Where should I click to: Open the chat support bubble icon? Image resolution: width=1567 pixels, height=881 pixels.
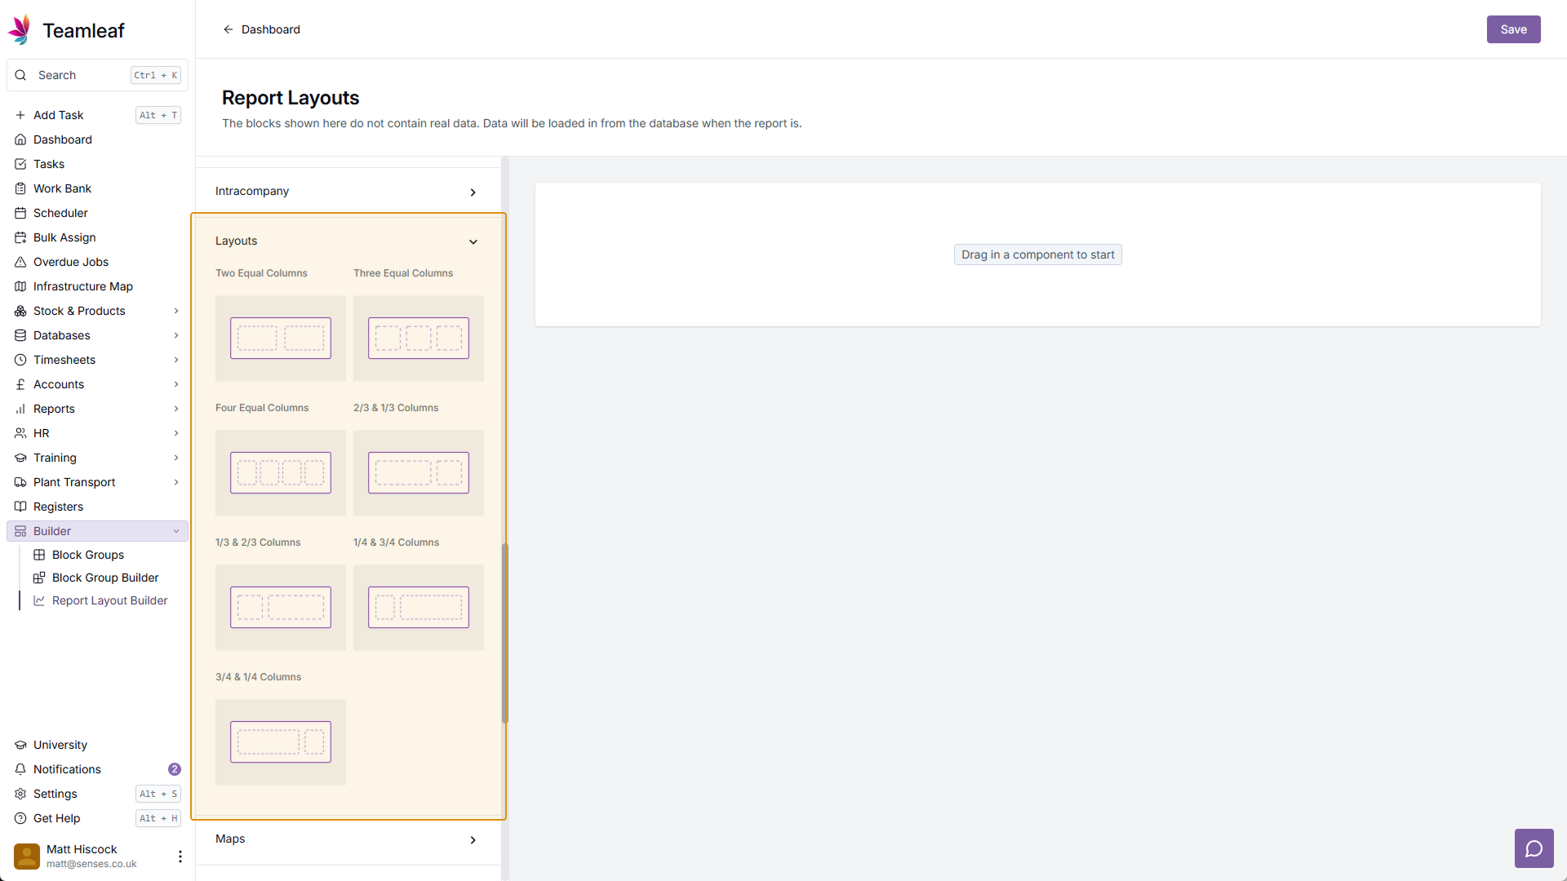[1534, 849]
